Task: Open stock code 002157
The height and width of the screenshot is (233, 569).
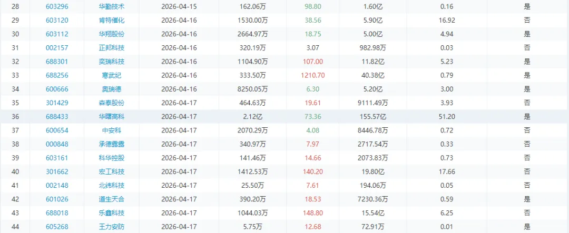Action: tap(57, 48)
